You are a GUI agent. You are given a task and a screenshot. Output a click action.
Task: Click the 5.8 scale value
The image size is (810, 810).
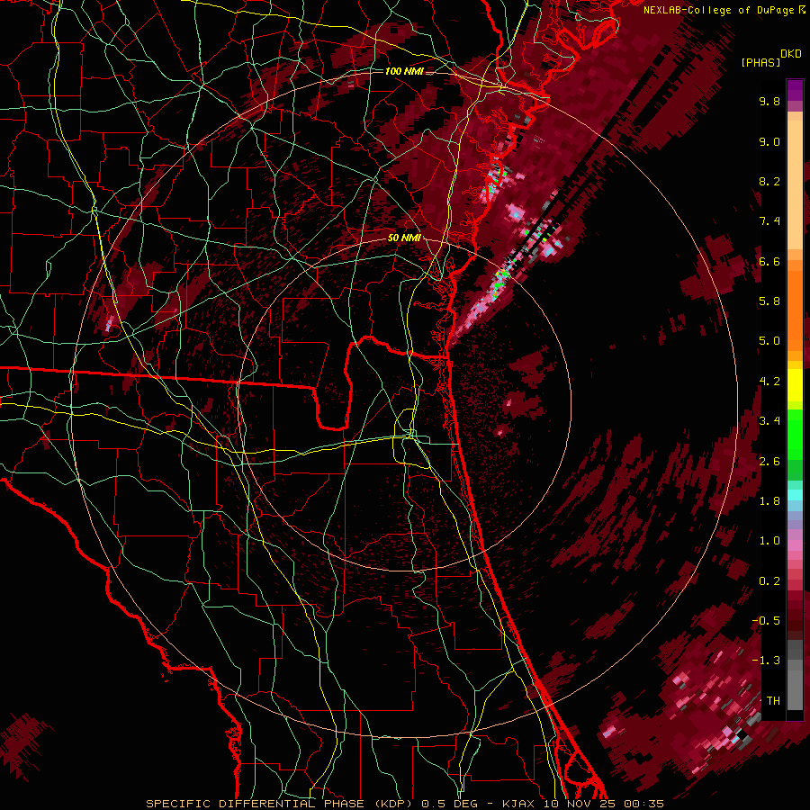tap(769, 301)
